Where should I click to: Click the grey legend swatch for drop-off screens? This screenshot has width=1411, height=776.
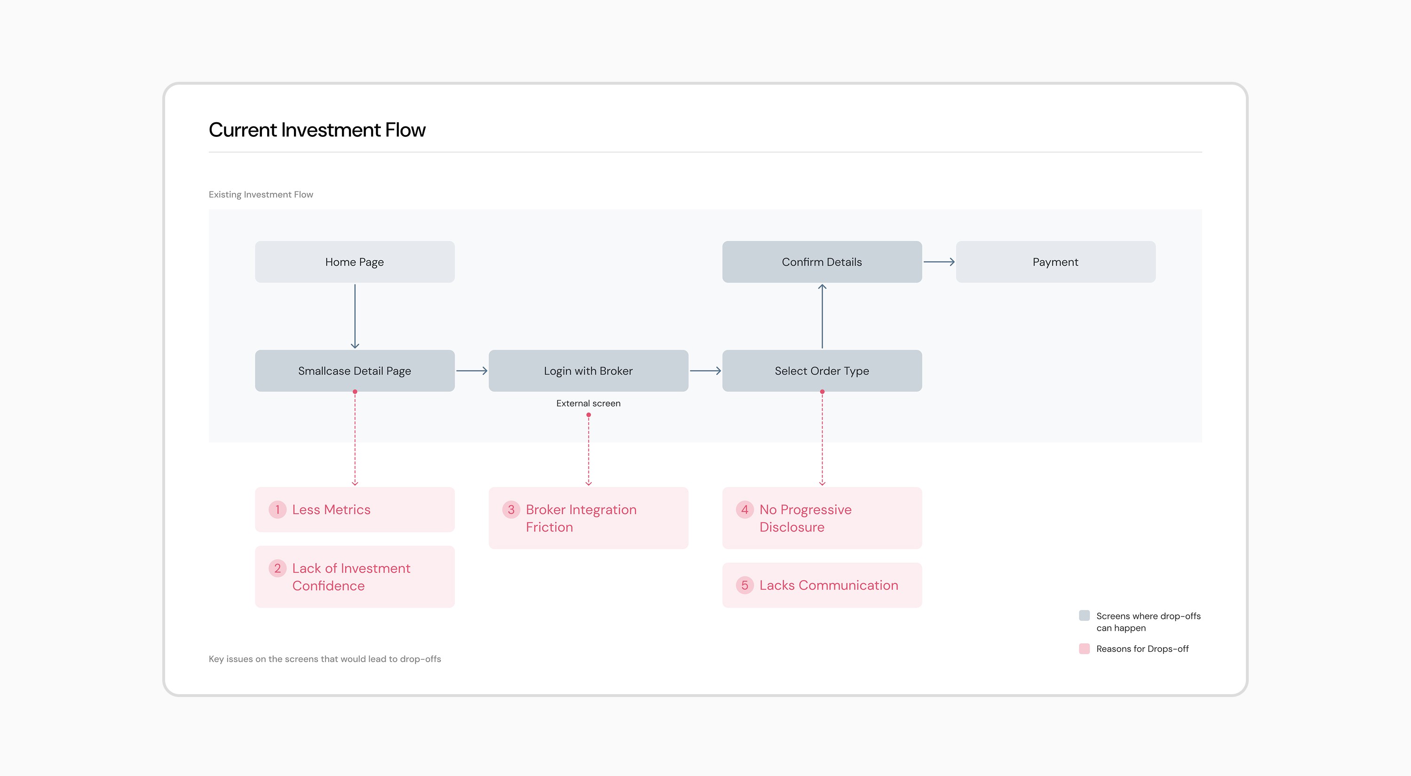point(1084,615)
